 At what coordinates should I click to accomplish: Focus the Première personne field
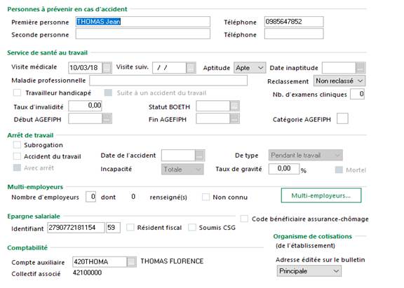(143, 22)
